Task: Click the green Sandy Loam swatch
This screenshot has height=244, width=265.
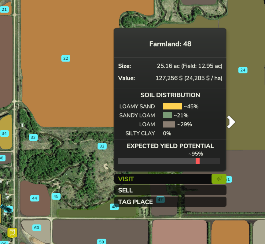Action: pos(167,115)
